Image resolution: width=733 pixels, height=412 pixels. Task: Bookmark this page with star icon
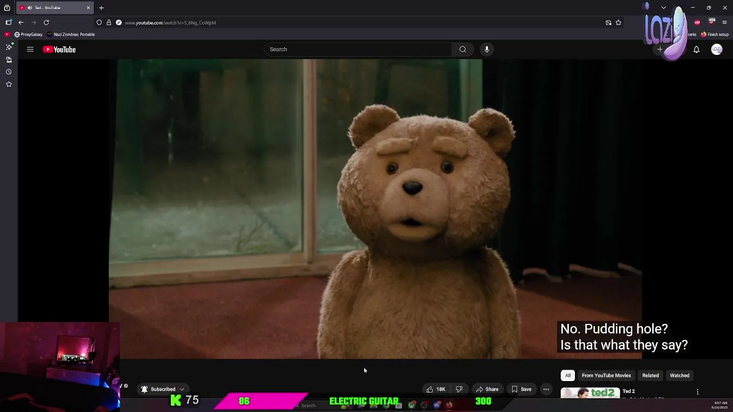click(x=618, y=22)
